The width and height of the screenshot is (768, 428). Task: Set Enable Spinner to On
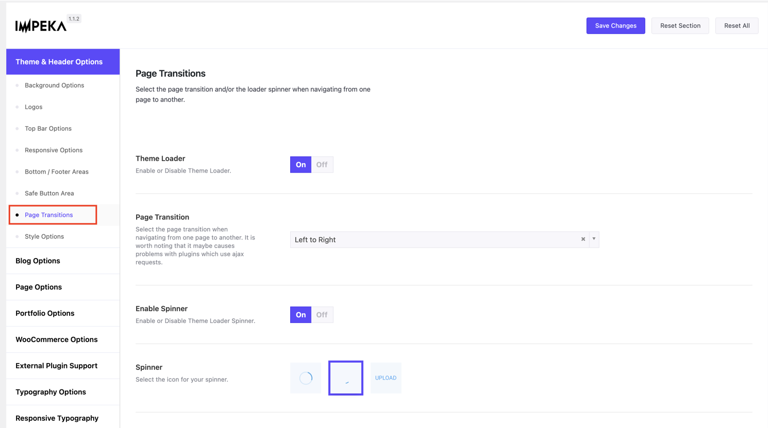click(300, 315)
